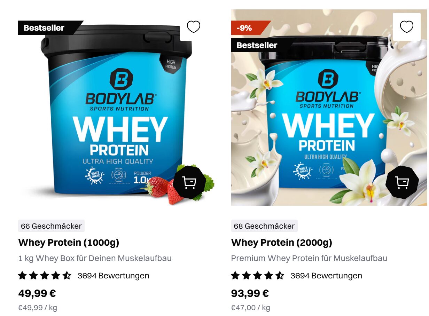
Task: Open the 66 Geschmäcker flavor selector
Action: click(51, 226)
